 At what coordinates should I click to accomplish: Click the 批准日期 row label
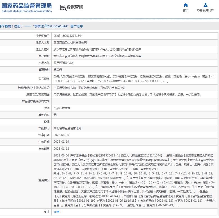tap(44, 135)
